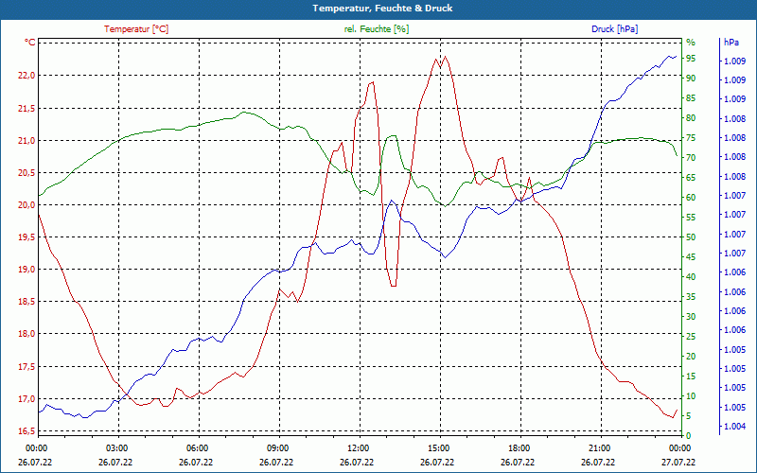Click the '60' humidity axis value
The image size is (757, 473).
point(691,198)
